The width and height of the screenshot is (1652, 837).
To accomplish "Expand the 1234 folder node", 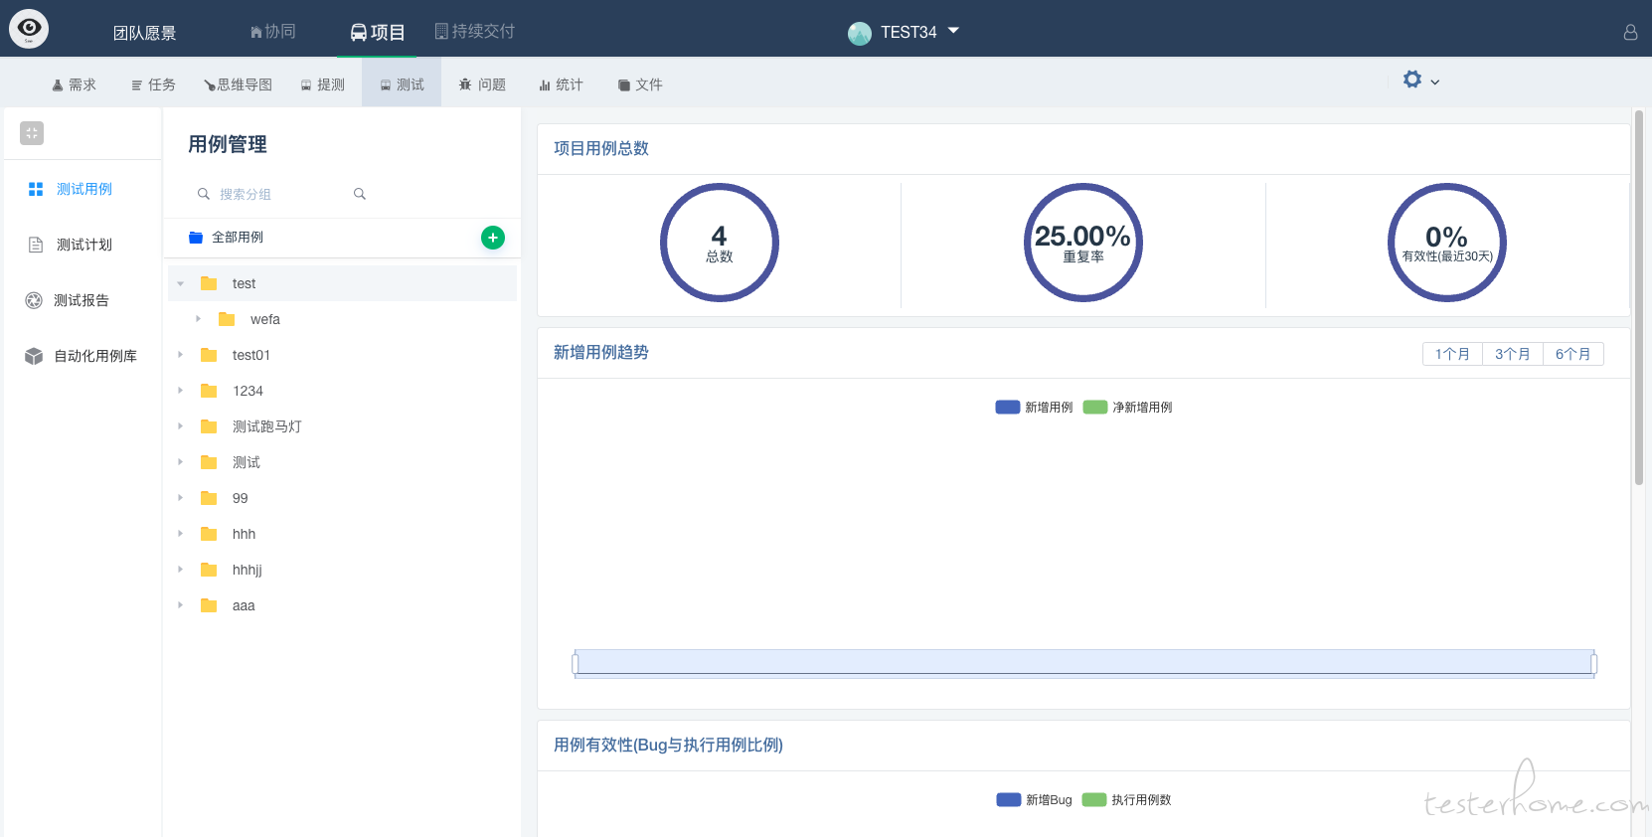I will [x=181, y=391].
